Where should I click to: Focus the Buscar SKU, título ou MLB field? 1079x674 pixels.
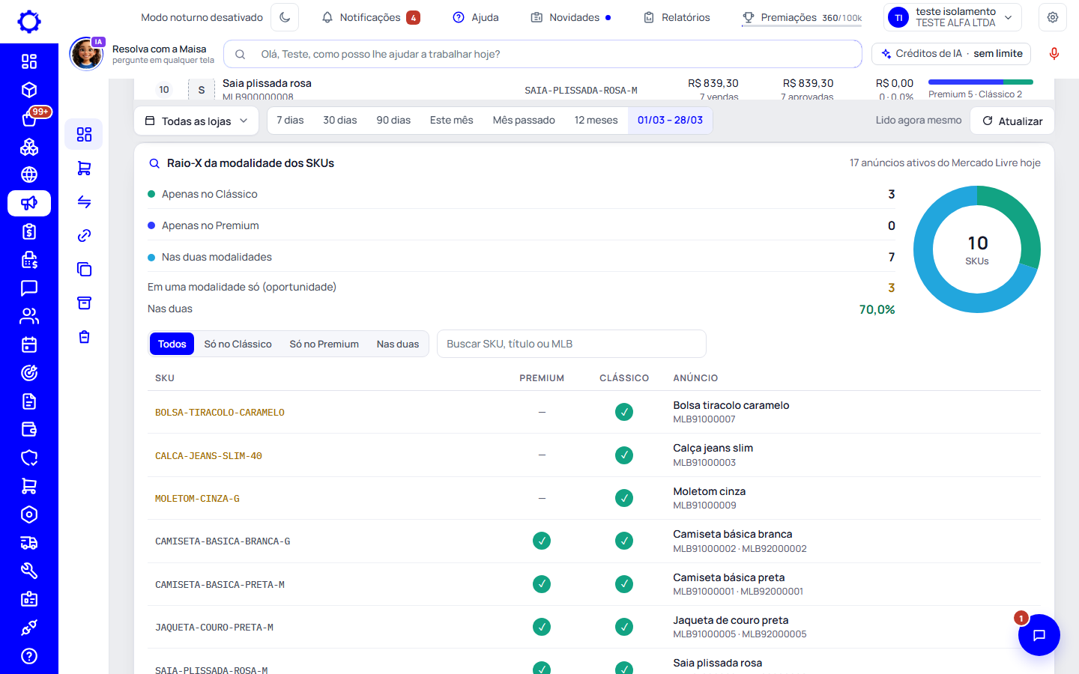(x=572, y=344)
